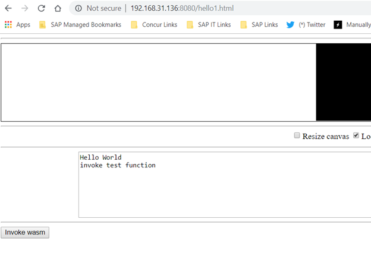Image resolution: width=371 pixels, height=254 pixels.
Task: Go to the browser home icon
Action: click(58, 8)
